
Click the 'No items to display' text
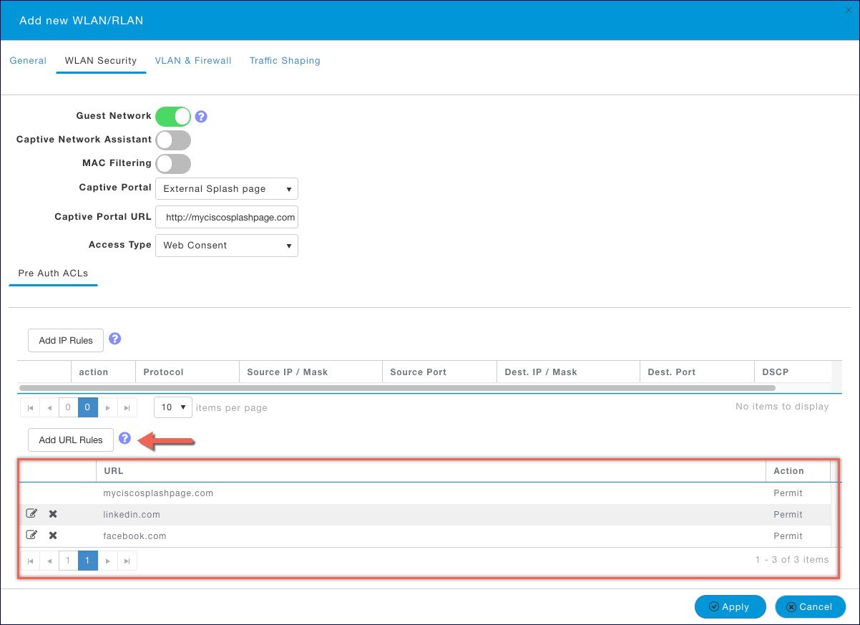click(x=782, y=407)
